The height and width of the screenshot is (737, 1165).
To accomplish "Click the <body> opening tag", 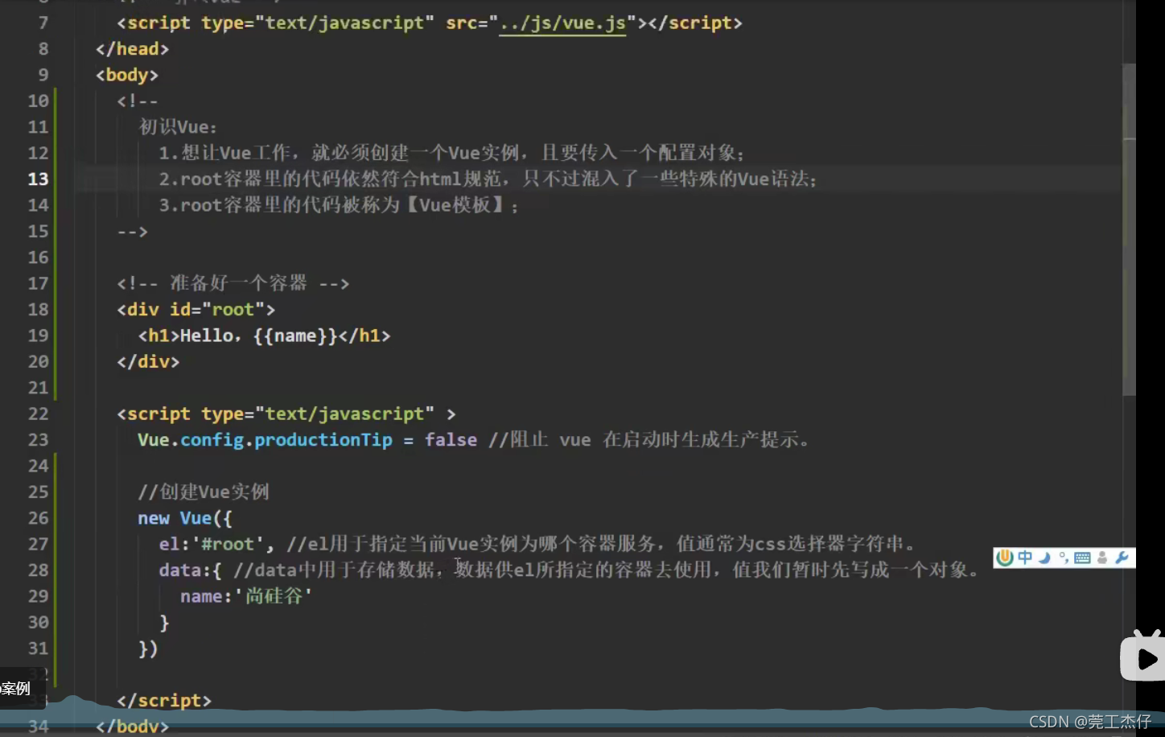I will (127, 75).
